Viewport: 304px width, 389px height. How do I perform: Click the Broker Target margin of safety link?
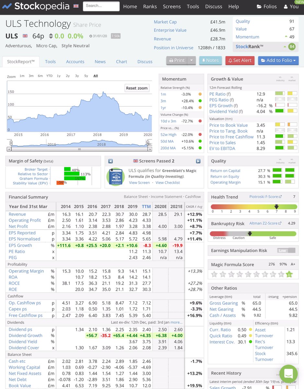36,170
